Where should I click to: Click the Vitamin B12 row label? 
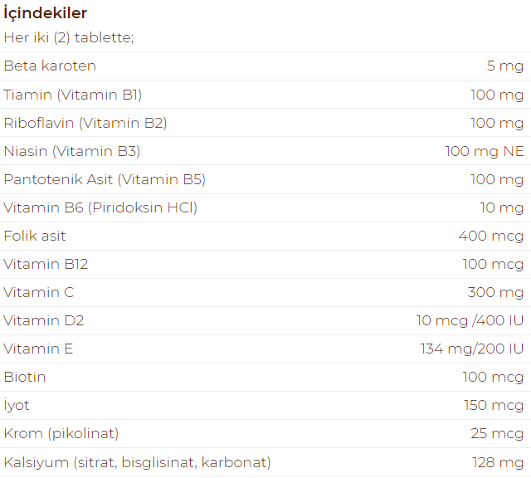[46, 264]
